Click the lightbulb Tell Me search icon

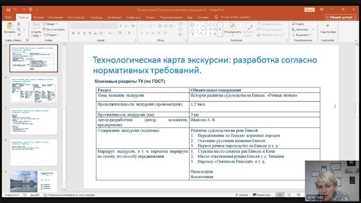pos(216,17)
